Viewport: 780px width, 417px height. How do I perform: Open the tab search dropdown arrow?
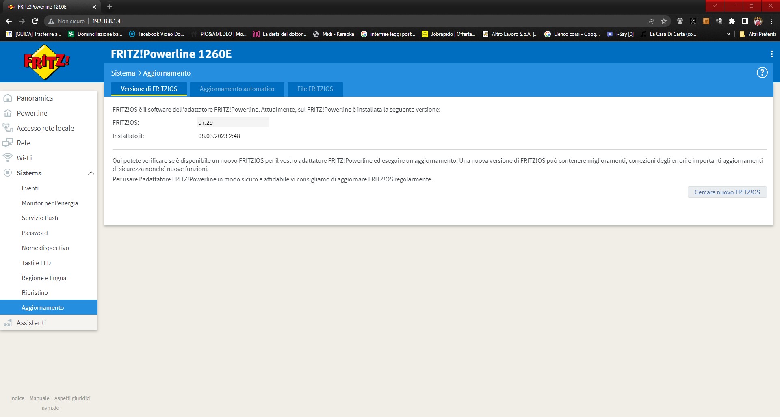(715, 6)
